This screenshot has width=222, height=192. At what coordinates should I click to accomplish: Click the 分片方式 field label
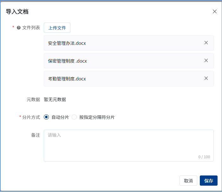pos(31,117)
